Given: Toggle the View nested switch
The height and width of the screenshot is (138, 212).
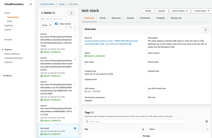Looking at the screenshot, I should pyautogui.click(x=57, y=24).
